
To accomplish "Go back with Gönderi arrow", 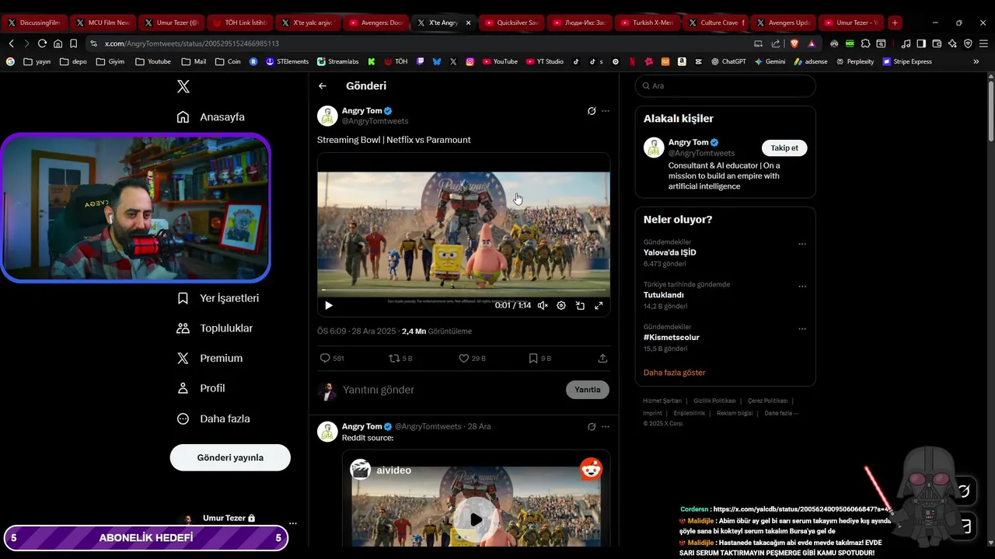I will (x=323, y=86).
